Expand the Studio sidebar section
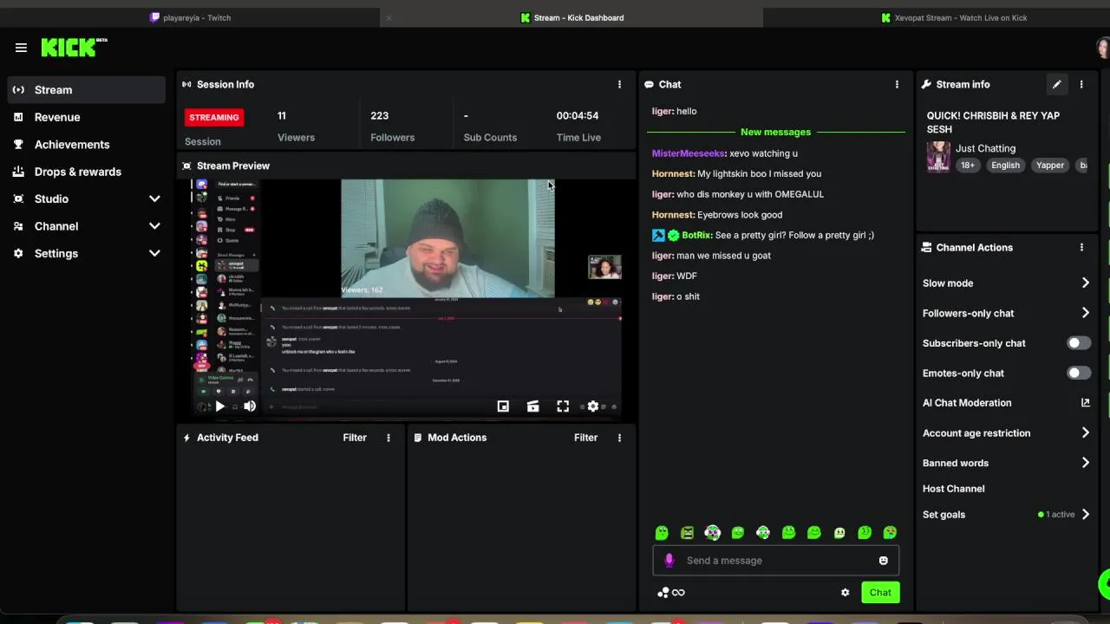 pyautogui.click(x=154, y=198)
